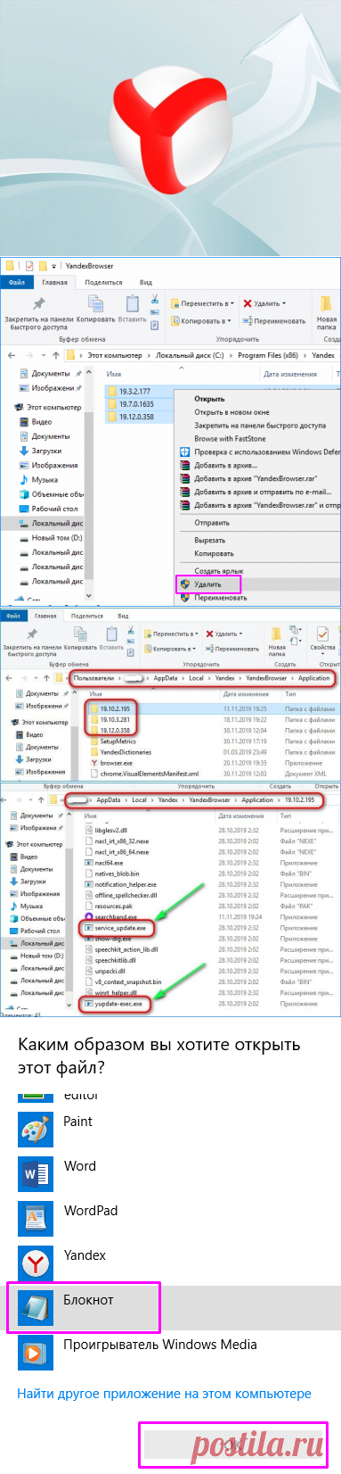Click Удалить in the context menu

(207, 584)
